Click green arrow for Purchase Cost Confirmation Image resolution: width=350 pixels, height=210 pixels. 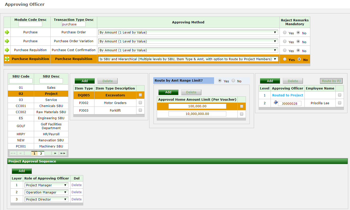(7, 50)
